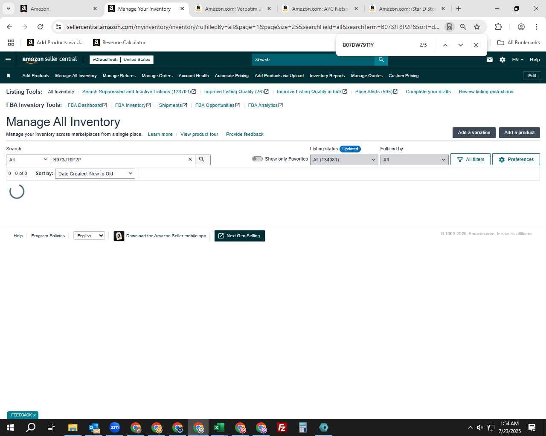This screenshot has height=436, width=546.
Task: Open the settings gear icon
Action: (x=502, y=60)
